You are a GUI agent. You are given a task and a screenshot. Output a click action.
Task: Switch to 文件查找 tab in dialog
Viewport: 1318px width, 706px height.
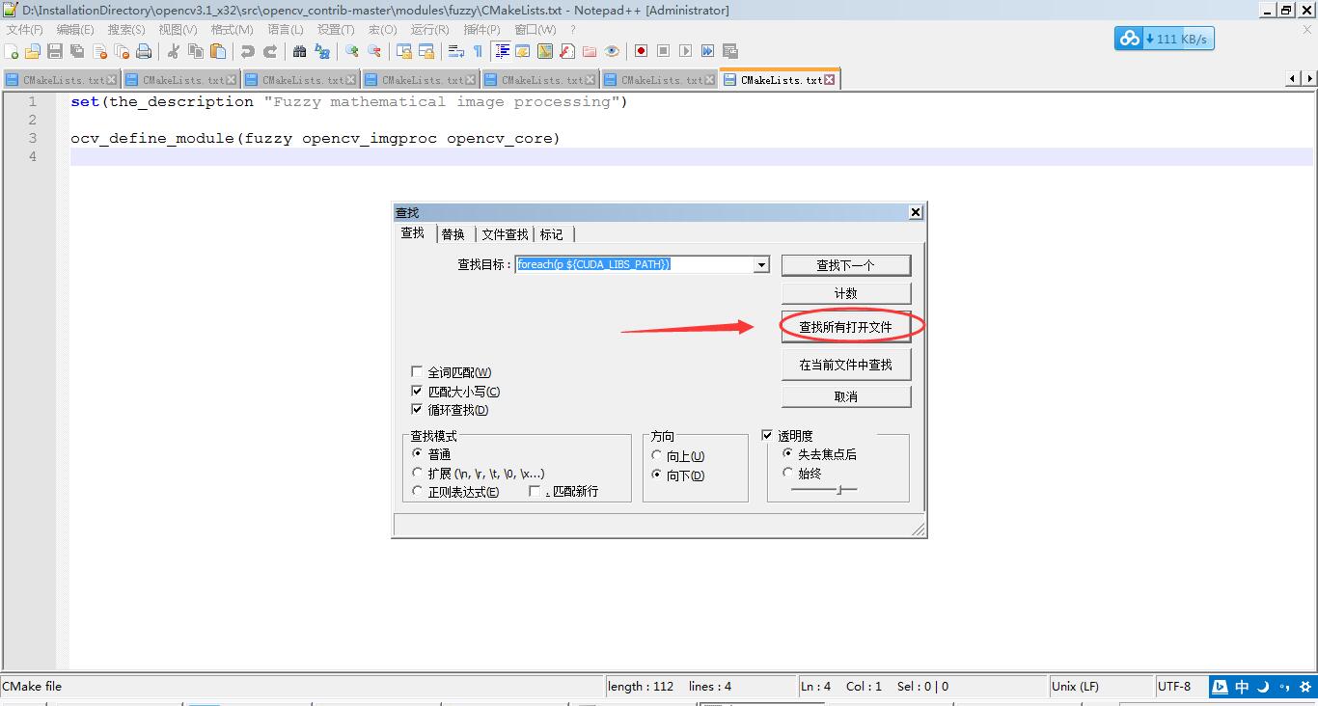point(505,234)
